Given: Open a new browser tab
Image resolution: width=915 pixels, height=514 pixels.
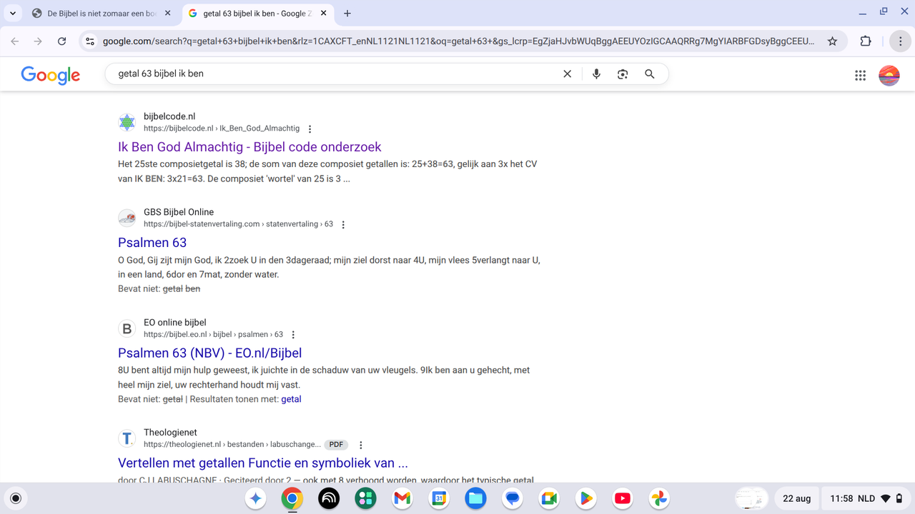Looking at the screenshot, I should pos(347,13).
